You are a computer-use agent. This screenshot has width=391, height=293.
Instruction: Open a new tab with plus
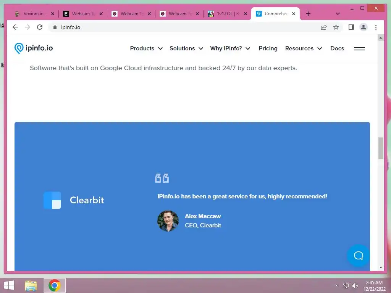pyautogui.click(x=308, y=14)
